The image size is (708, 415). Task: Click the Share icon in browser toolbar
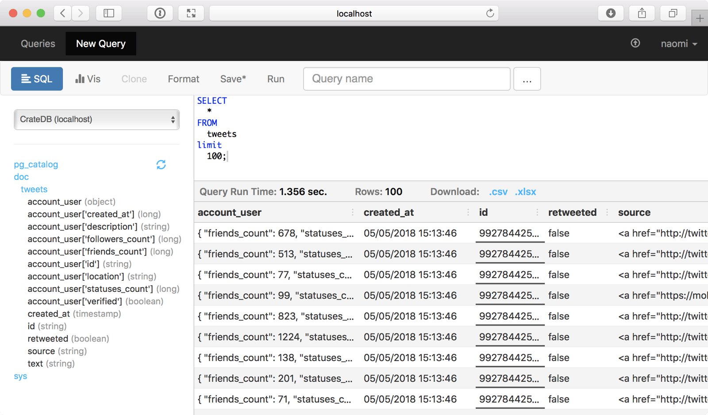[642, 13]
